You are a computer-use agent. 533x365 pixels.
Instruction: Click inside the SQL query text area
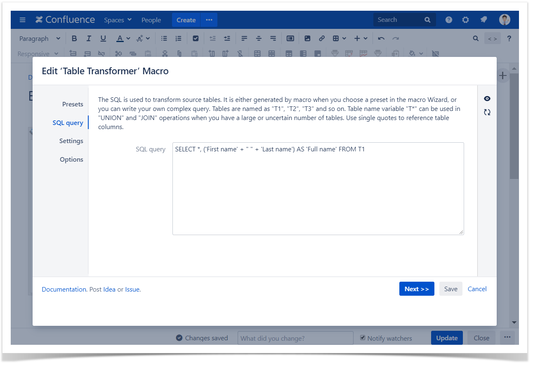(x=318, y=189)
